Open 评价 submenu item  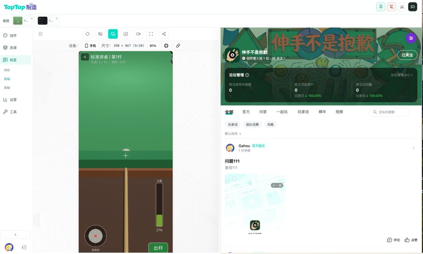tap(7, 70)
